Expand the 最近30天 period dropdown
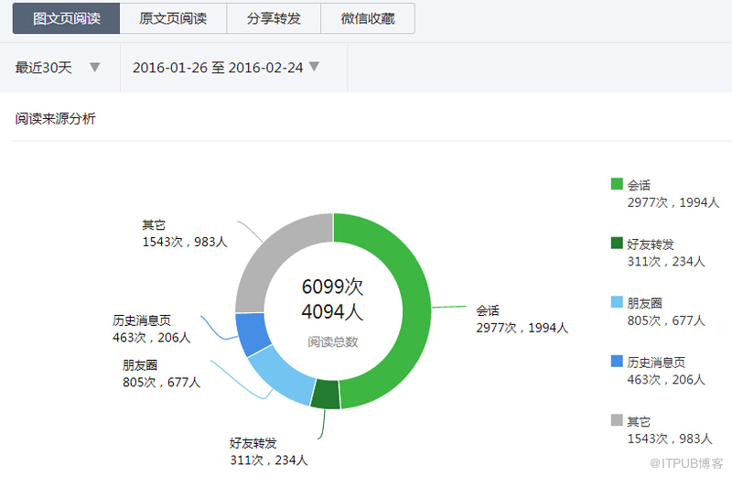Image resolution: width=732 pixels, height=477 pixels. (x=59, y=68)
